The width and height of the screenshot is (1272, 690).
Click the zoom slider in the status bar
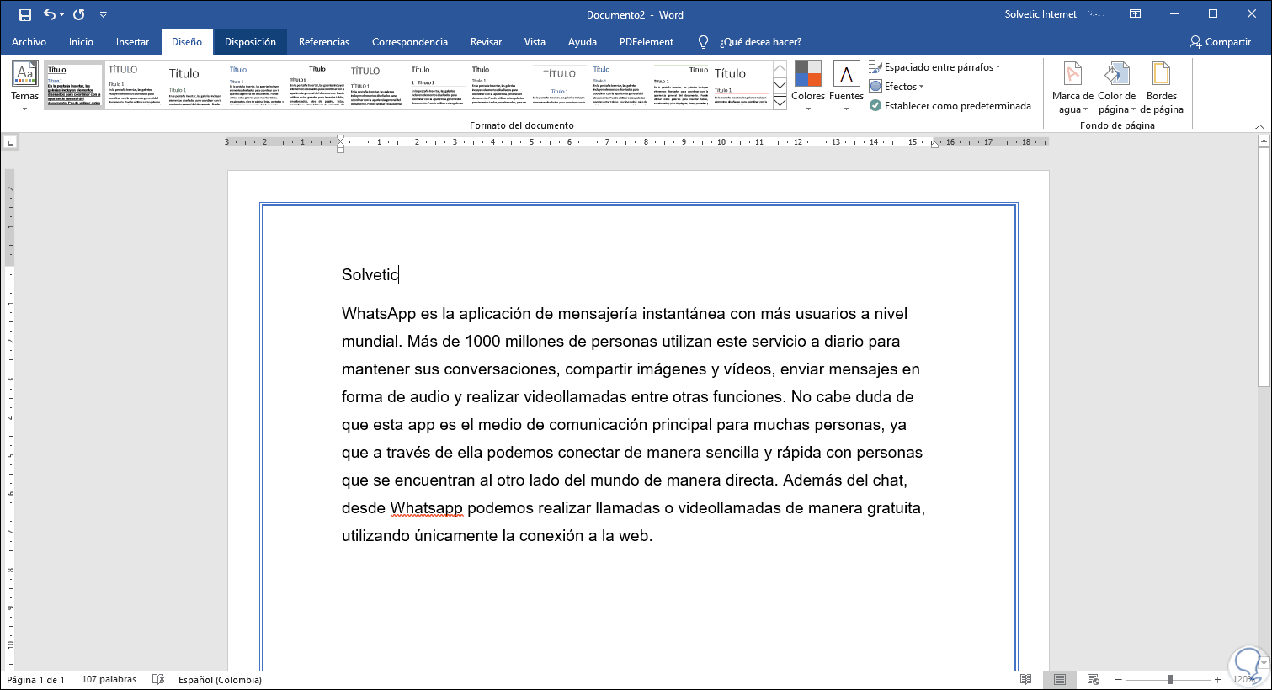(x=1168, y=680)
